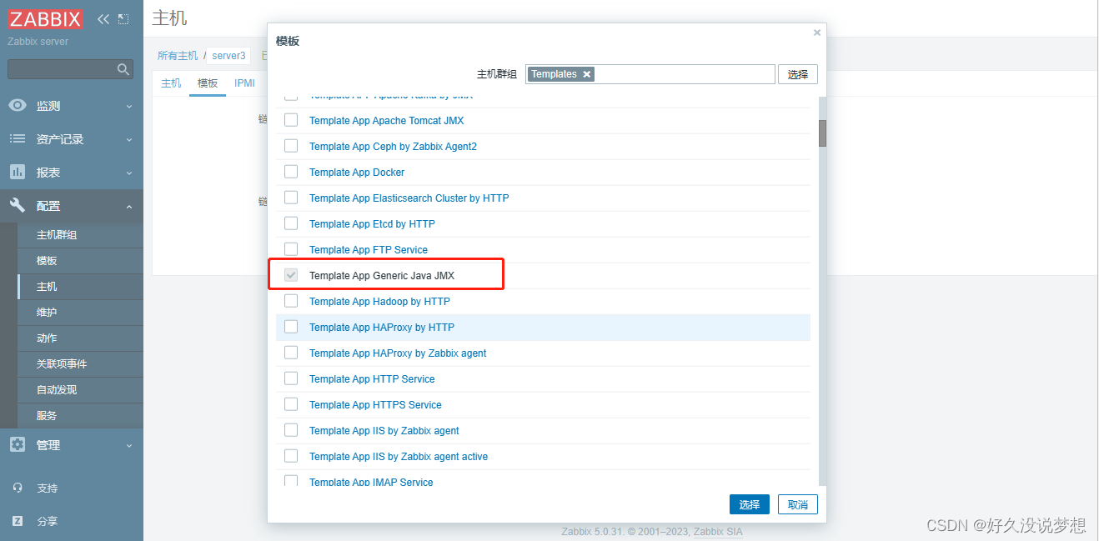
Task: Open 服务 in the sidebar
Action: (x=47, y=416)
